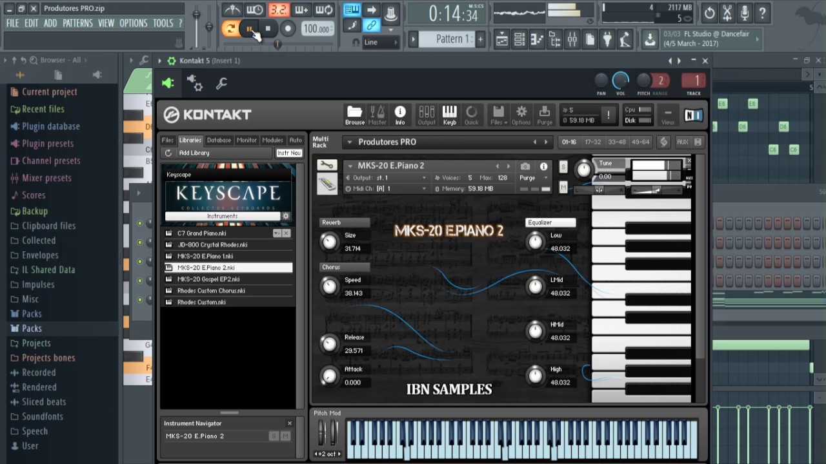The width and height of the screenshot is (826, 464).
Task: Click the Chorus Speed knob
Action: tap(329, 286)
